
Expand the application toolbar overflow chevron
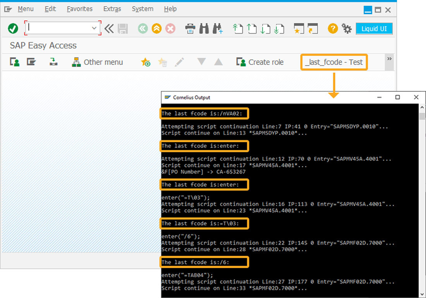[x=389, y=59]
